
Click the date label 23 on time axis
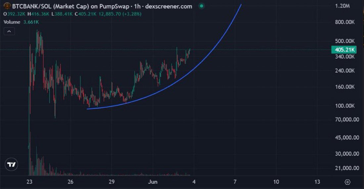(x=29, y=182)
